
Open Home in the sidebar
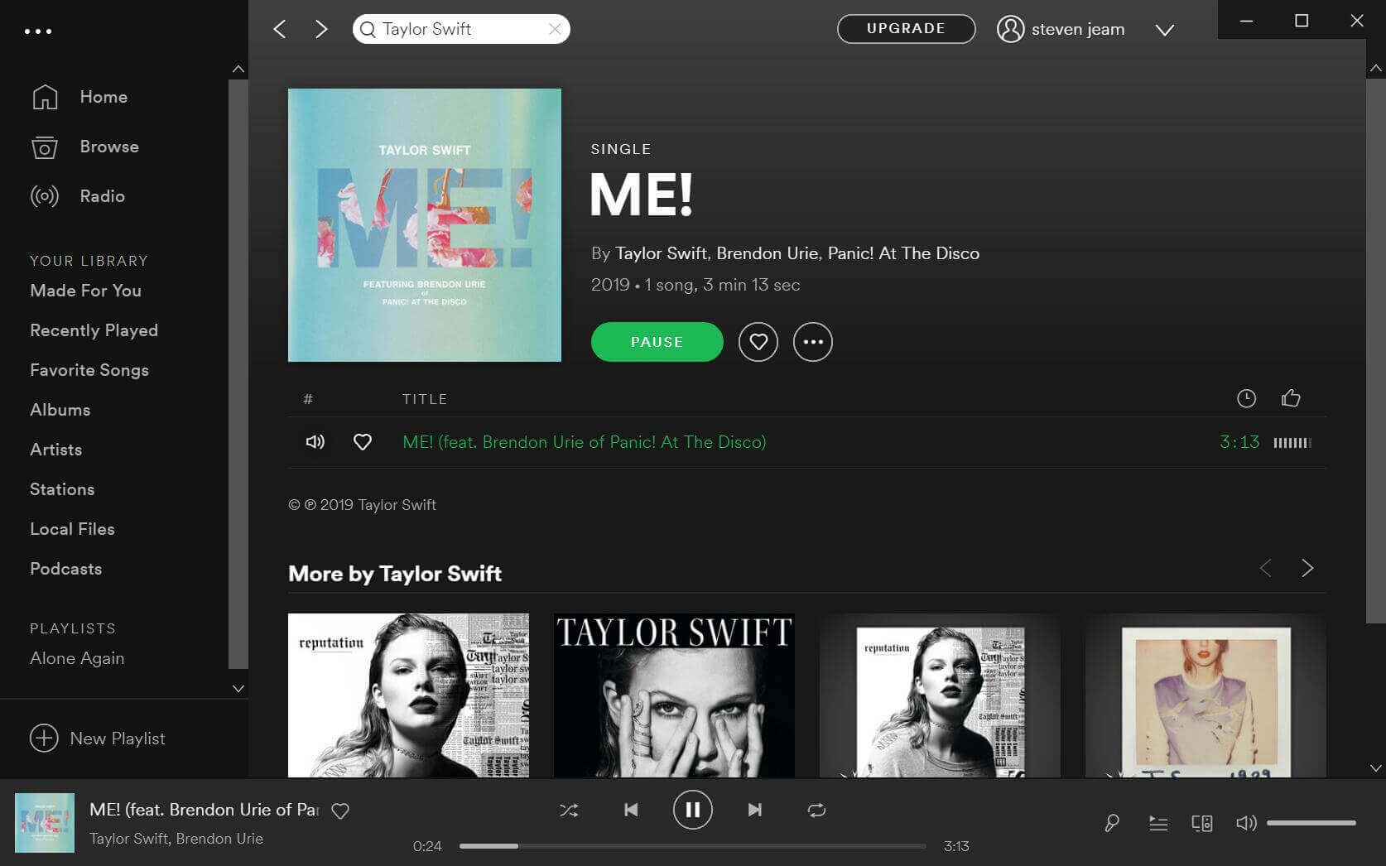click(x=103, y=97)
